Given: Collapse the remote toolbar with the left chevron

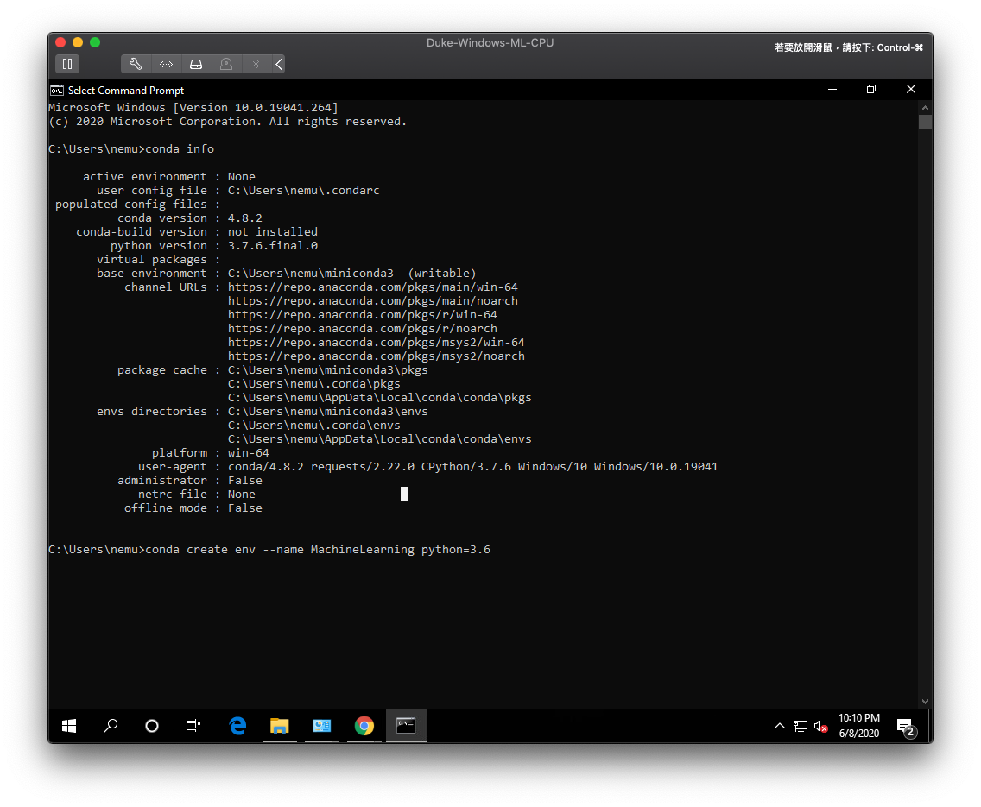Looking at the screenshot, I should (x=277, y=64).
